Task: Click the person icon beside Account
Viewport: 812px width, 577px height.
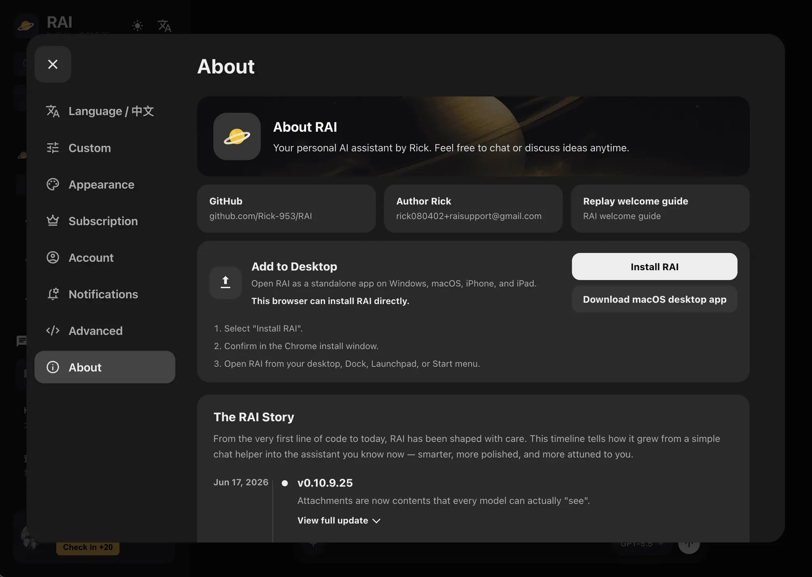Action: pos(53,257)
